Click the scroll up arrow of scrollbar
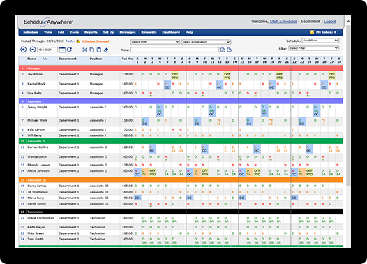 pyautogui.click(x=348, y=22)
